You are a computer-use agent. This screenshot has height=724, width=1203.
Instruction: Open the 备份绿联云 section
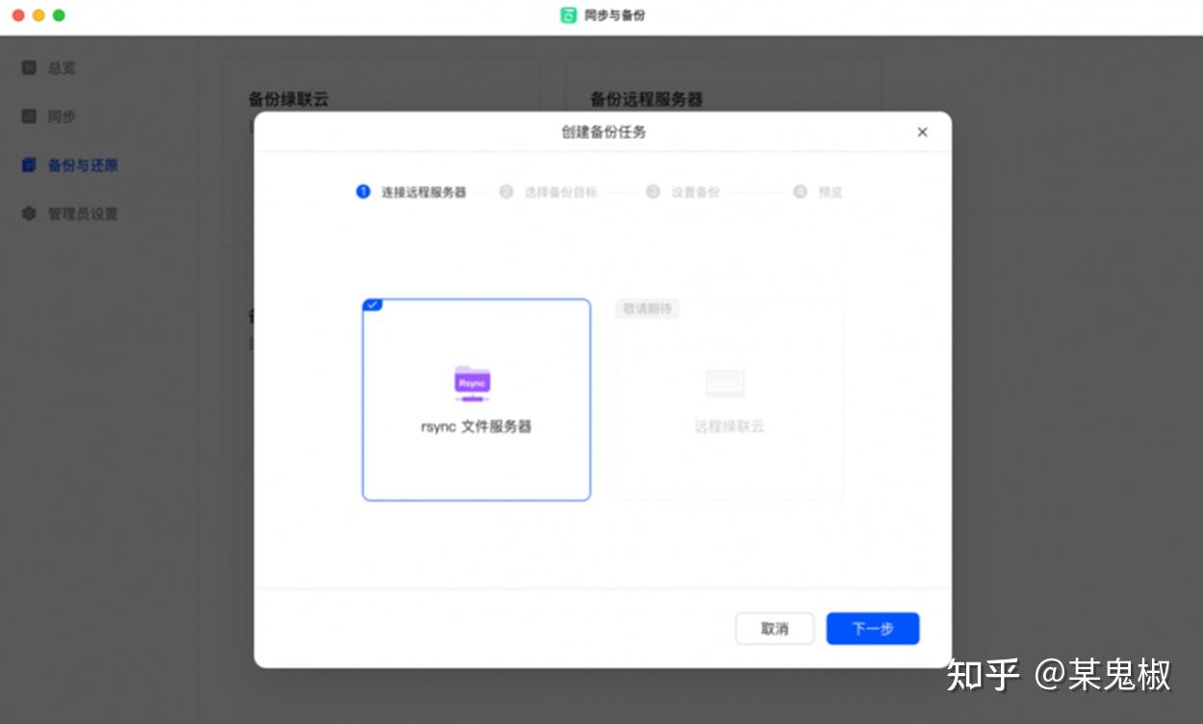tap(289, 99)
